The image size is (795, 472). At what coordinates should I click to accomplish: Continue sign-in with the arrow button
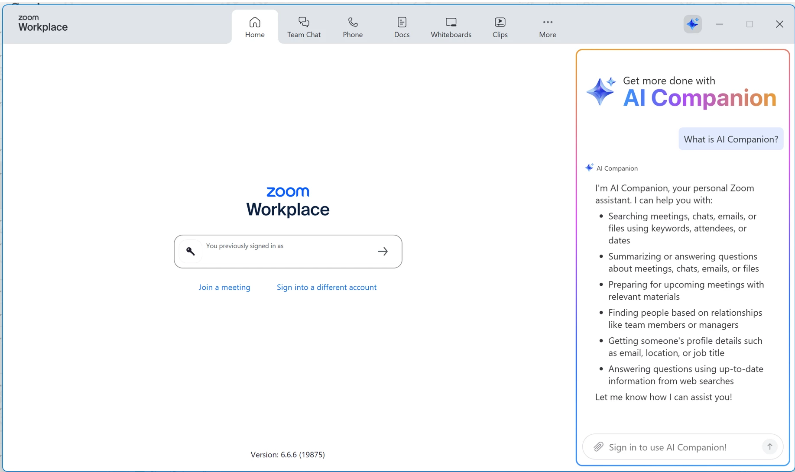click(x=383, y=251)
